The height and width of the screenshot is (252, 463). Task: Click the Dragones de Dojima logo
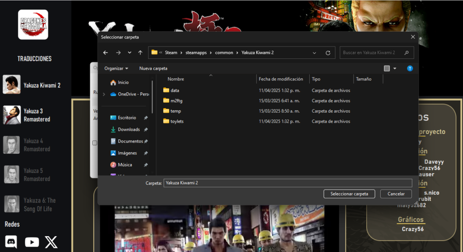(x=33, y=24)
